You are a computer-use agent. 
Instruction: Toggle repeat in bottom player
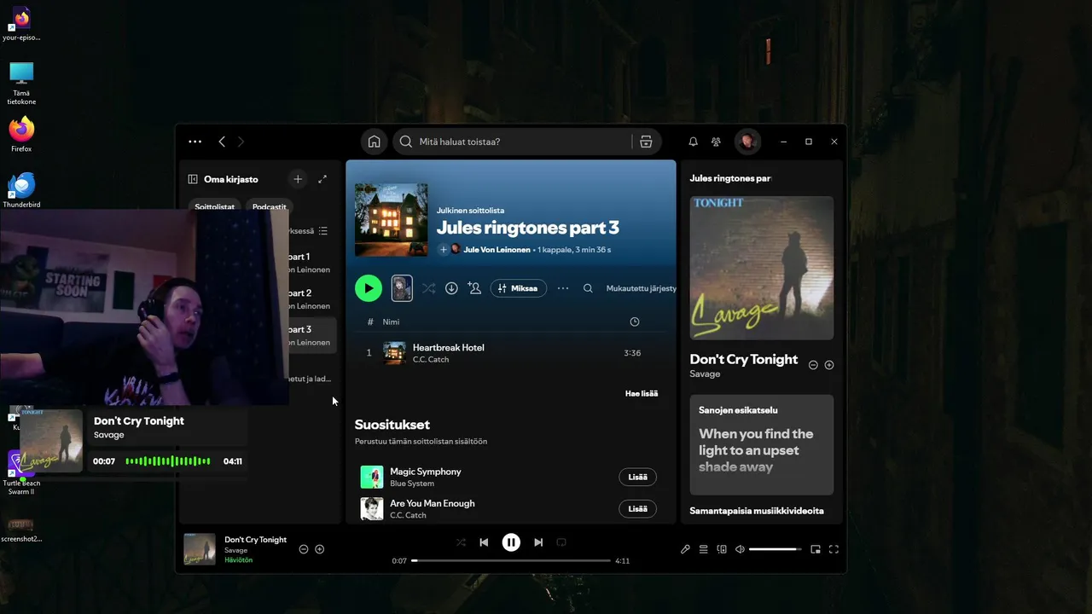tap(561, 542)
